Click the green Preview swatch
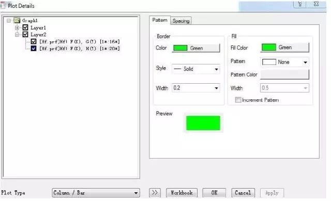This screenshot has height=201, width=331. pyautogui.click(x=203, y=123)
